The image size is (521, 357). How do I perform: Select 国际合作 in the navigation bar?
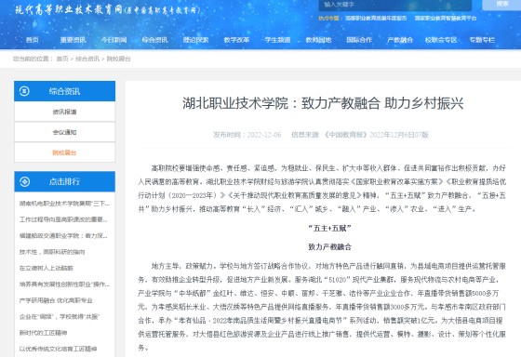pyautogui.click(x=359, y=40)
